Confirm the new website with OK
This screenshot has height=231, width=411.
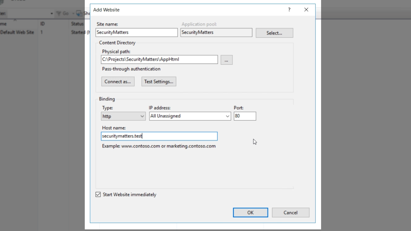[x=250, y=212]
